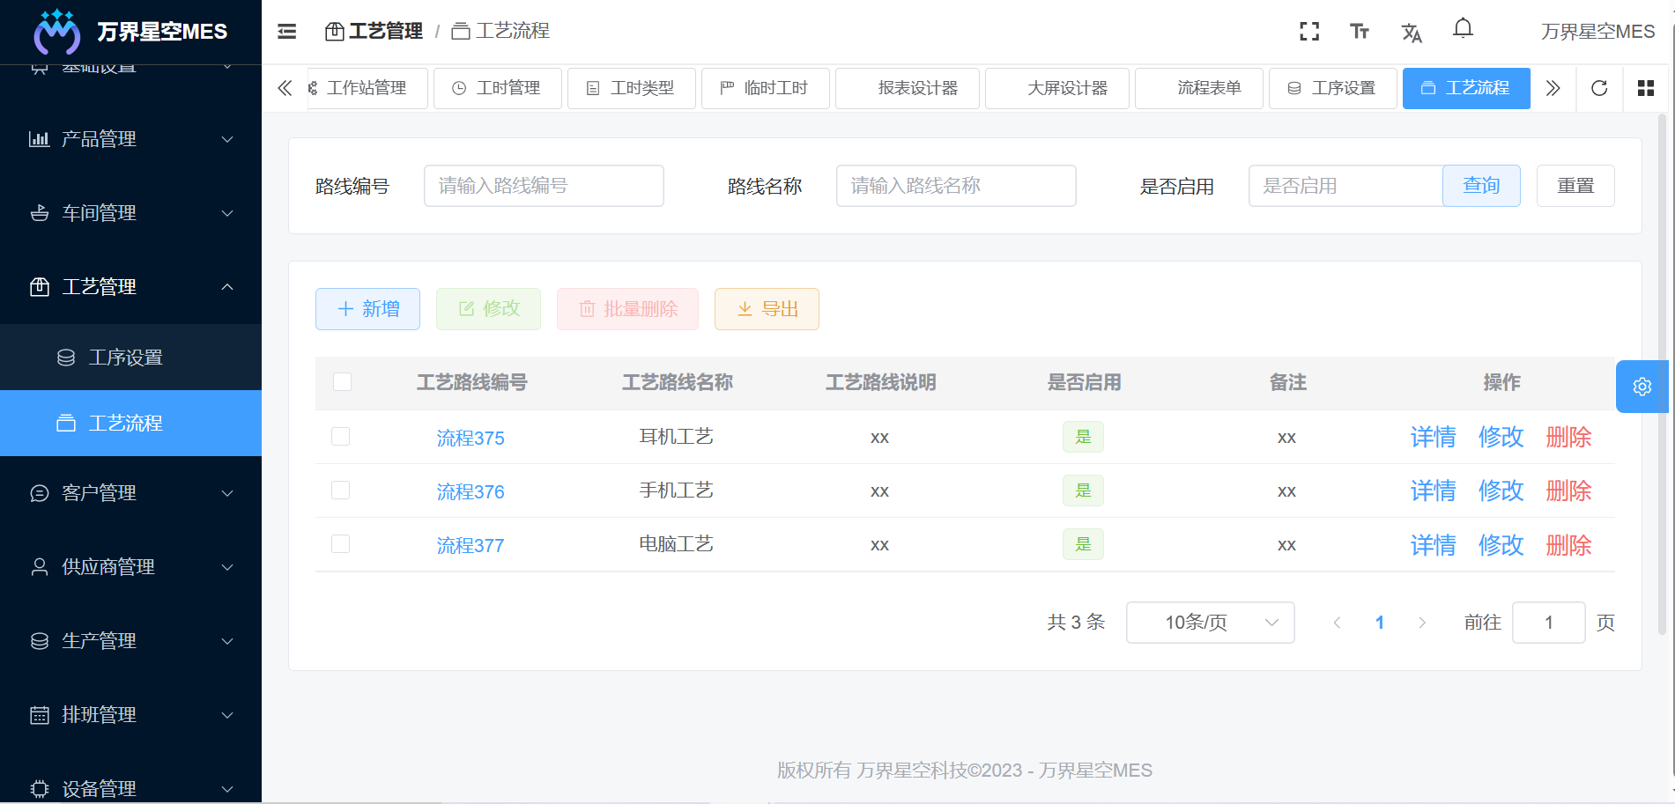Image resolution: width=1675 pixels, height=804 pixels.
Task: Go to previous page arrow in pagination
Action: (x=1337, y=623)
